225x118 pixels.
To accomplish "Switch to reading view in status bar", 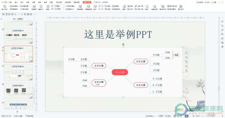I will 181,116.
